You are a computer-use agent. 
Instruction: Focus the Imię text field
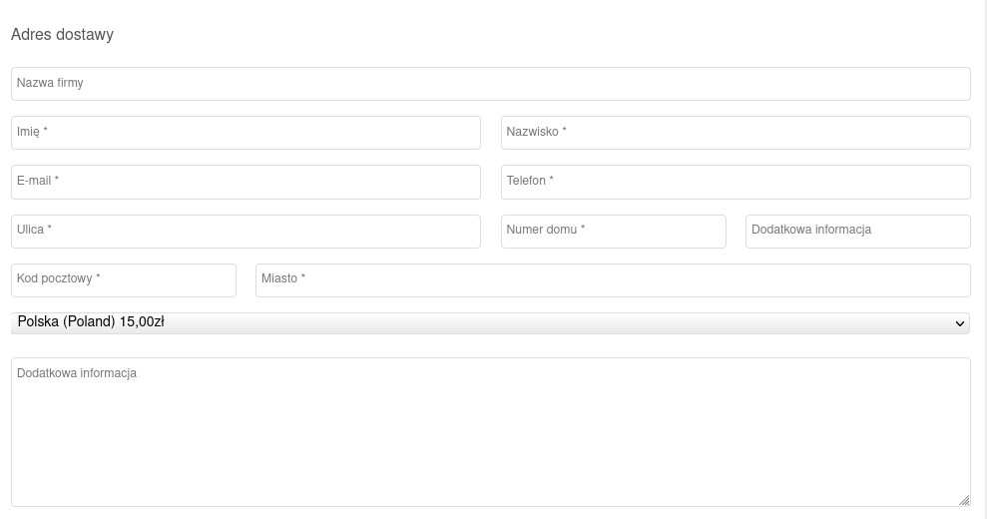[x=246, y=133]
